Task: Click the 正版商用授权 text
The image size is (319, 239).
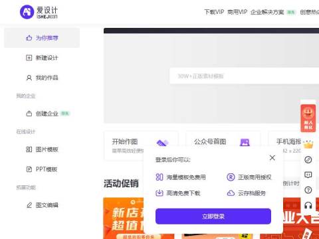Action: tap(255, 177)
